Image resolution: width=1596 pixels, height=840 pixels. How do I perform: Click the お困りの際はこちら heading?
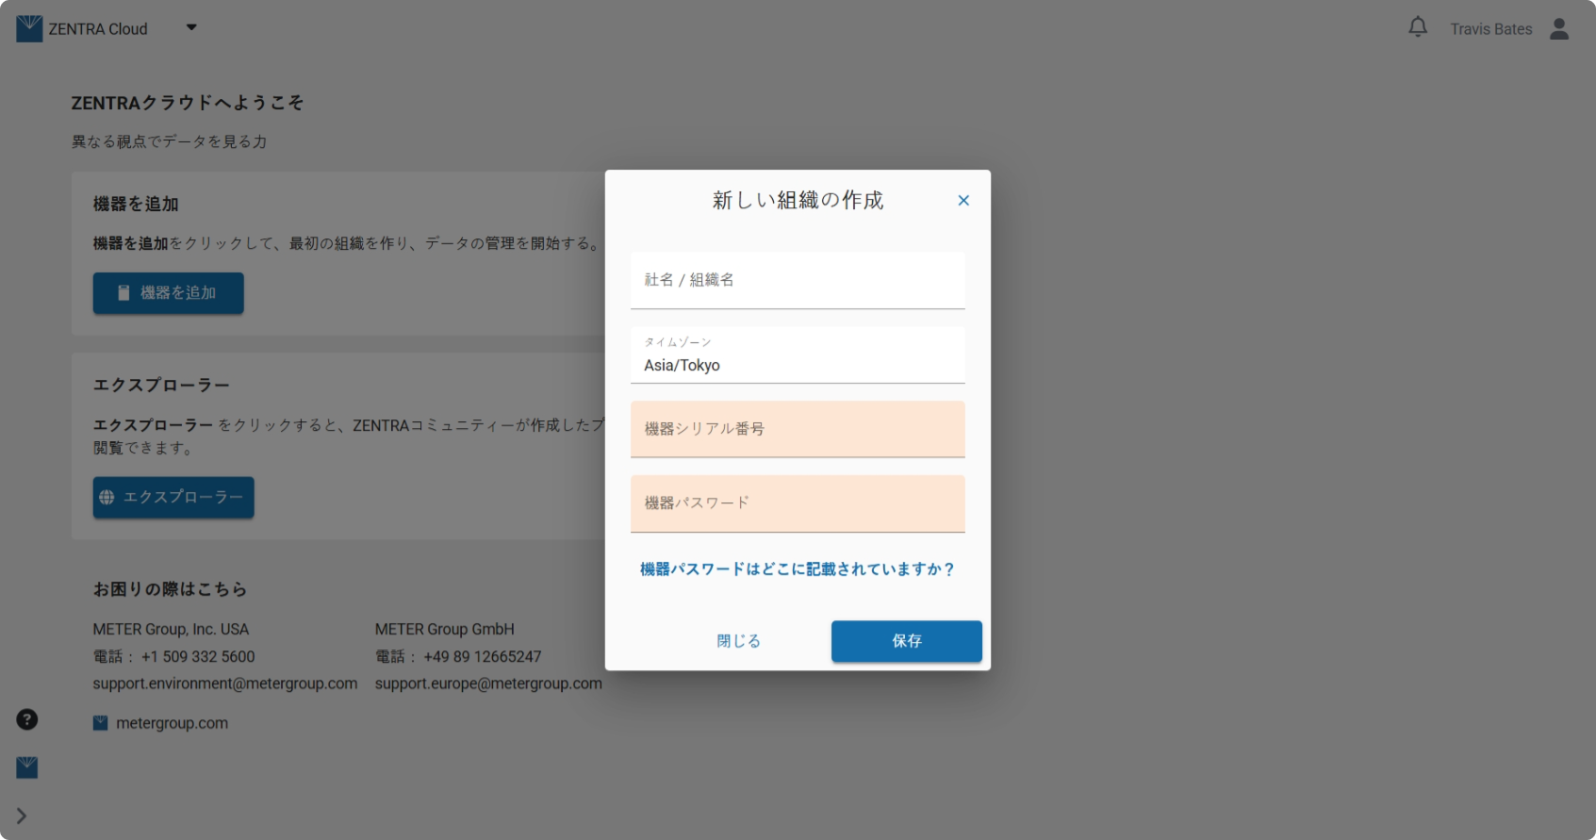pyautogui.click(x=170, y=589)
